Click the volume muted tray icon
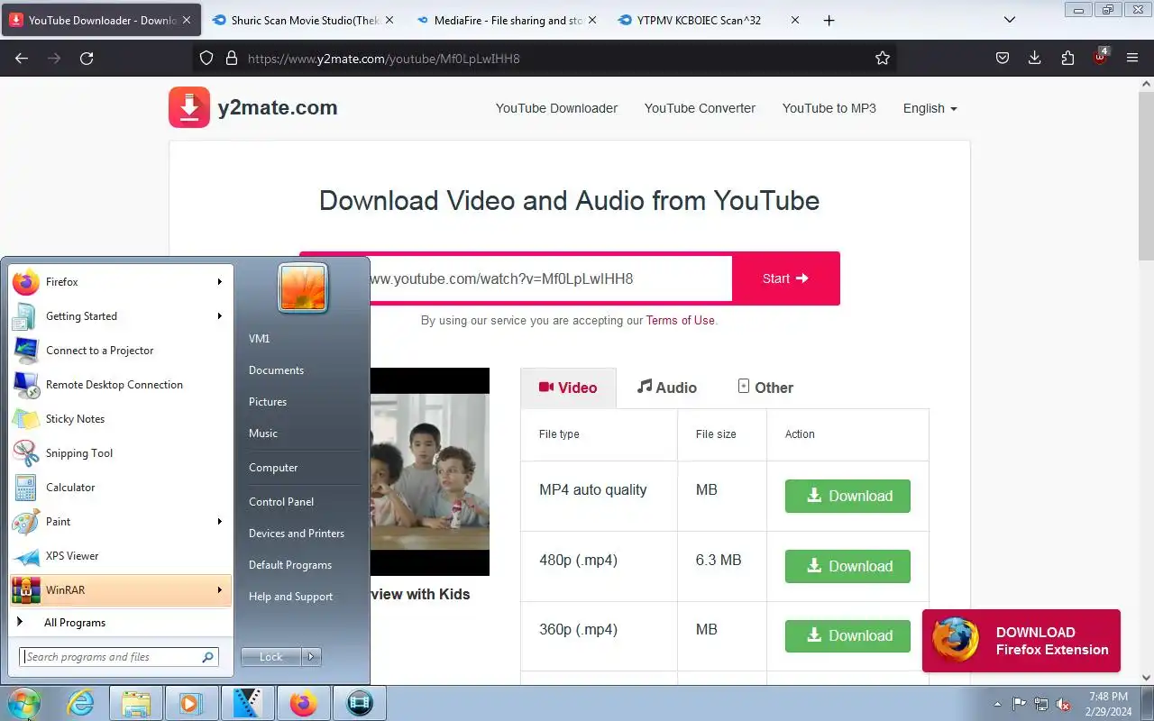 (1064, 704)
